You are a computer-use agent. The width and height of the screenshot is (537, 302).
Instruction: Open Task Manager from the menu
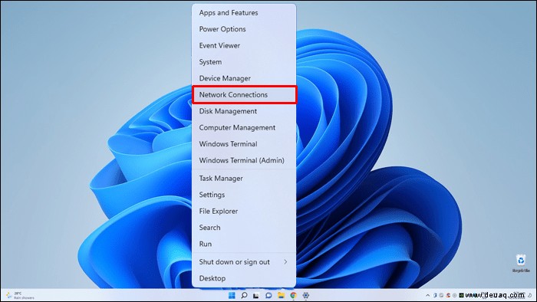point(244,178)
